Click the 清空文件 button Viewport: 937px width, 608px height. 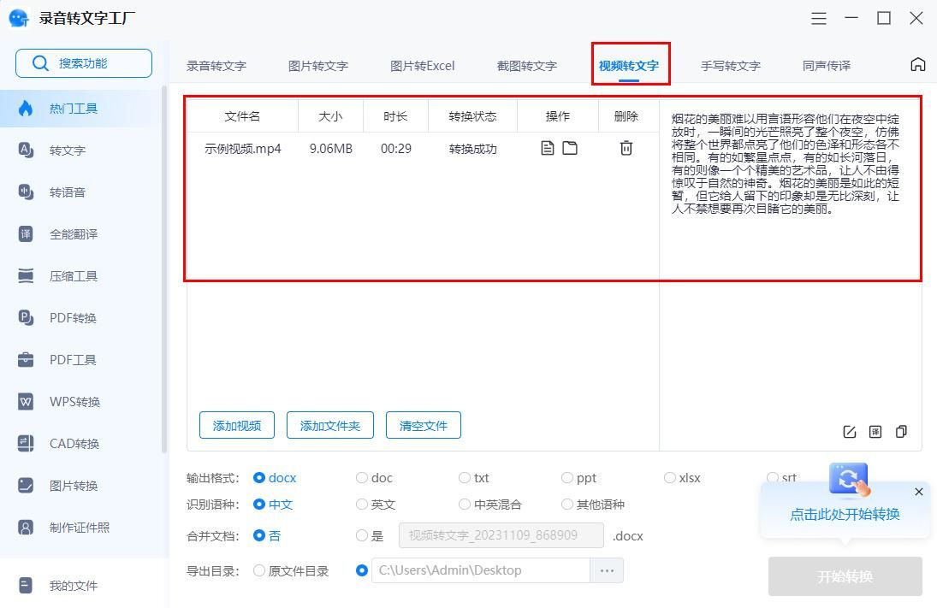[x=423, y=425]
